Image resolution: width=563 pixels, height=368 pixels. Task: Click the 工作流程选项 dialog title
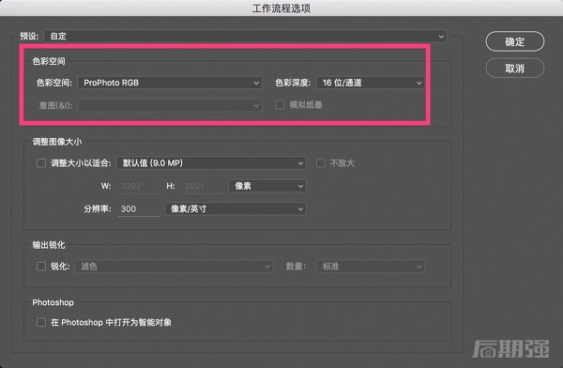281,8
